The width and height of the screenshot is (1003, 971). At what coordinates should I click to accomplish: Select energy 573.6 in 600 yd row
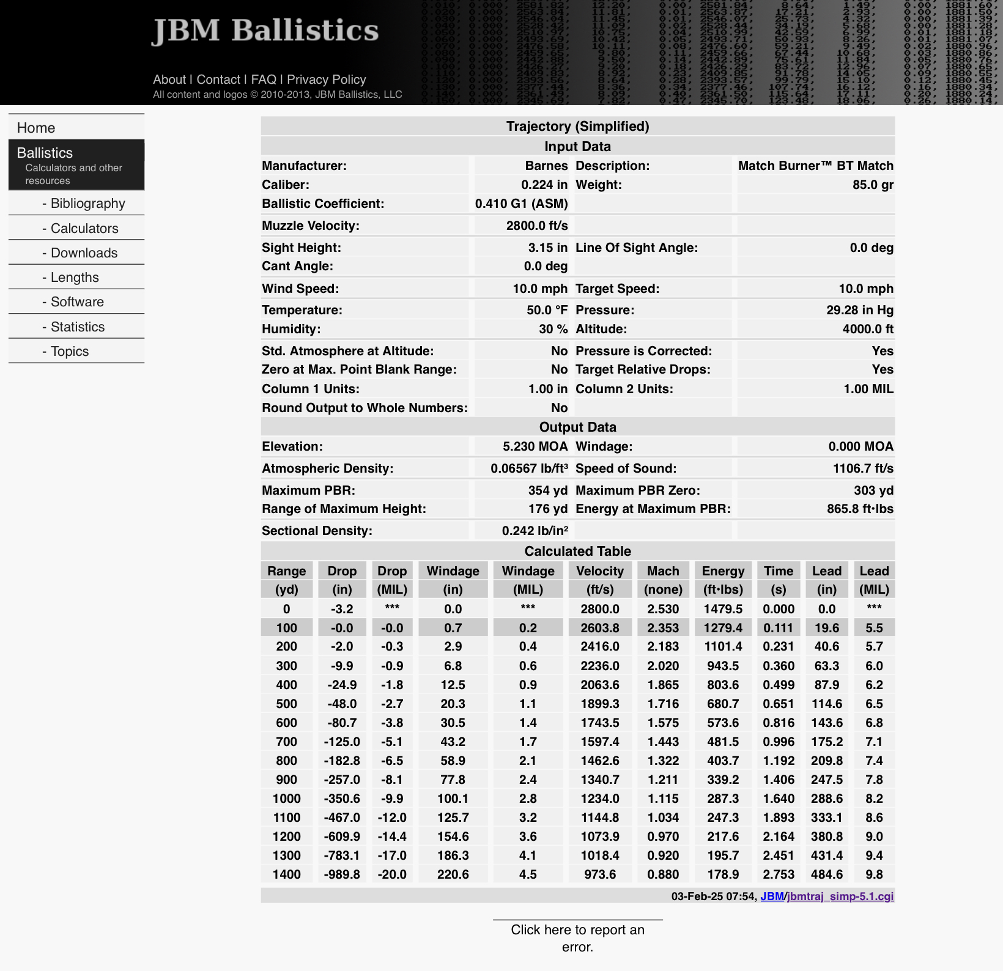[x=723, y=723]
